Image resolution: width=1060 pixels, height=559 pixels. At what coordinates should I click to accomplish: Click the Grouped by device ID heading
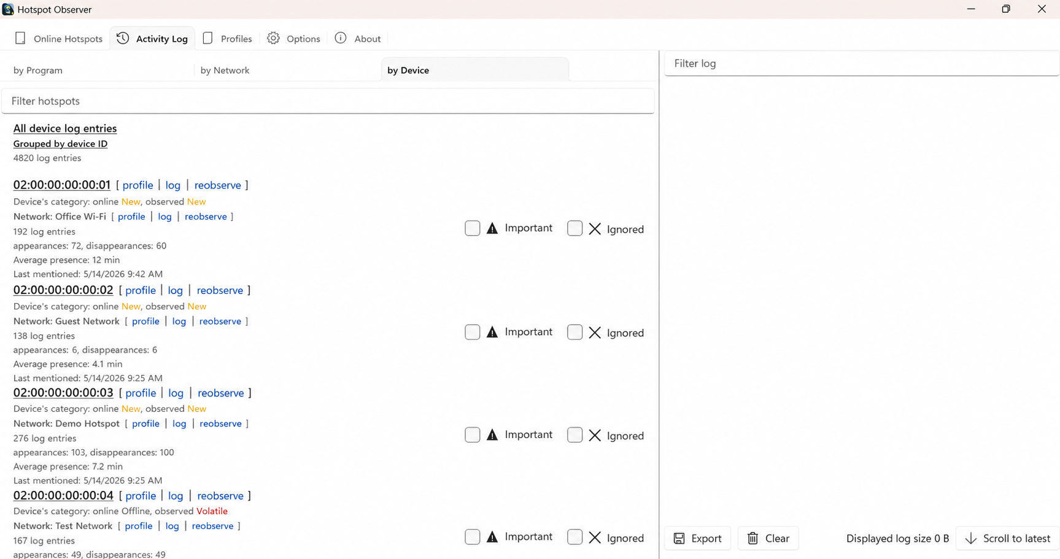[61, 144]
